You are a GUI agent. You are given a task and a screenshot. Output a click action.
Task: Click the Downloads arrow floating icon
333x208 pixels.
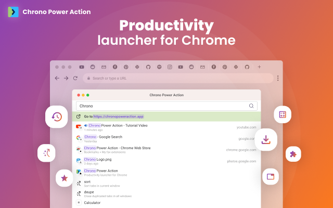266,139
